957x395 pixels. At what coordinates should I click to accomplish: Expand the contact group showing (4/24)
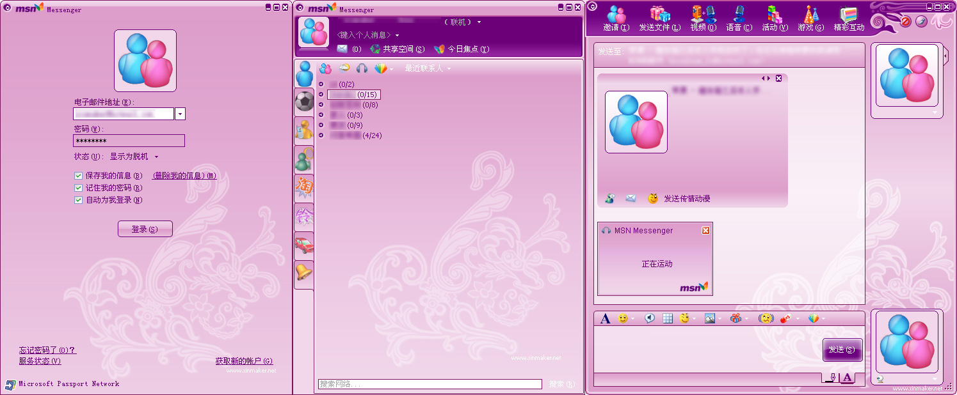pos(321,136)
